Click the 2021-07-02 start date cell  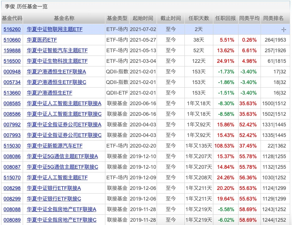point(143,29)
